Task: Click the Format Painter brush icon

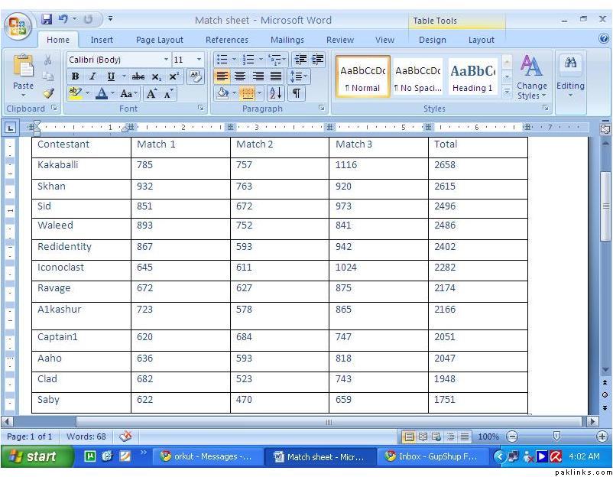Action: [48, 93]
